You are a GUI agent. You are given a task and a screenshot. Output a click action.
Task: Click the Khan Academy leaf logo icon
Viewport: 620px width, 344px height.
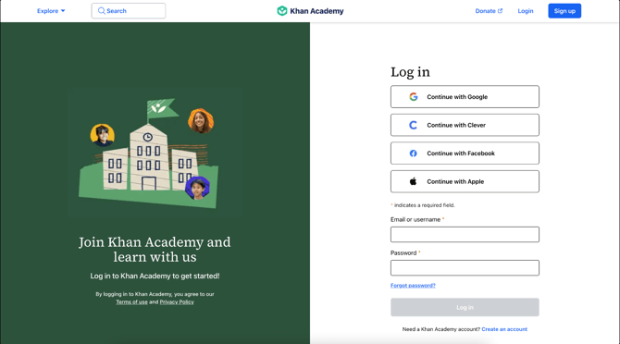[x=282, y=11]
